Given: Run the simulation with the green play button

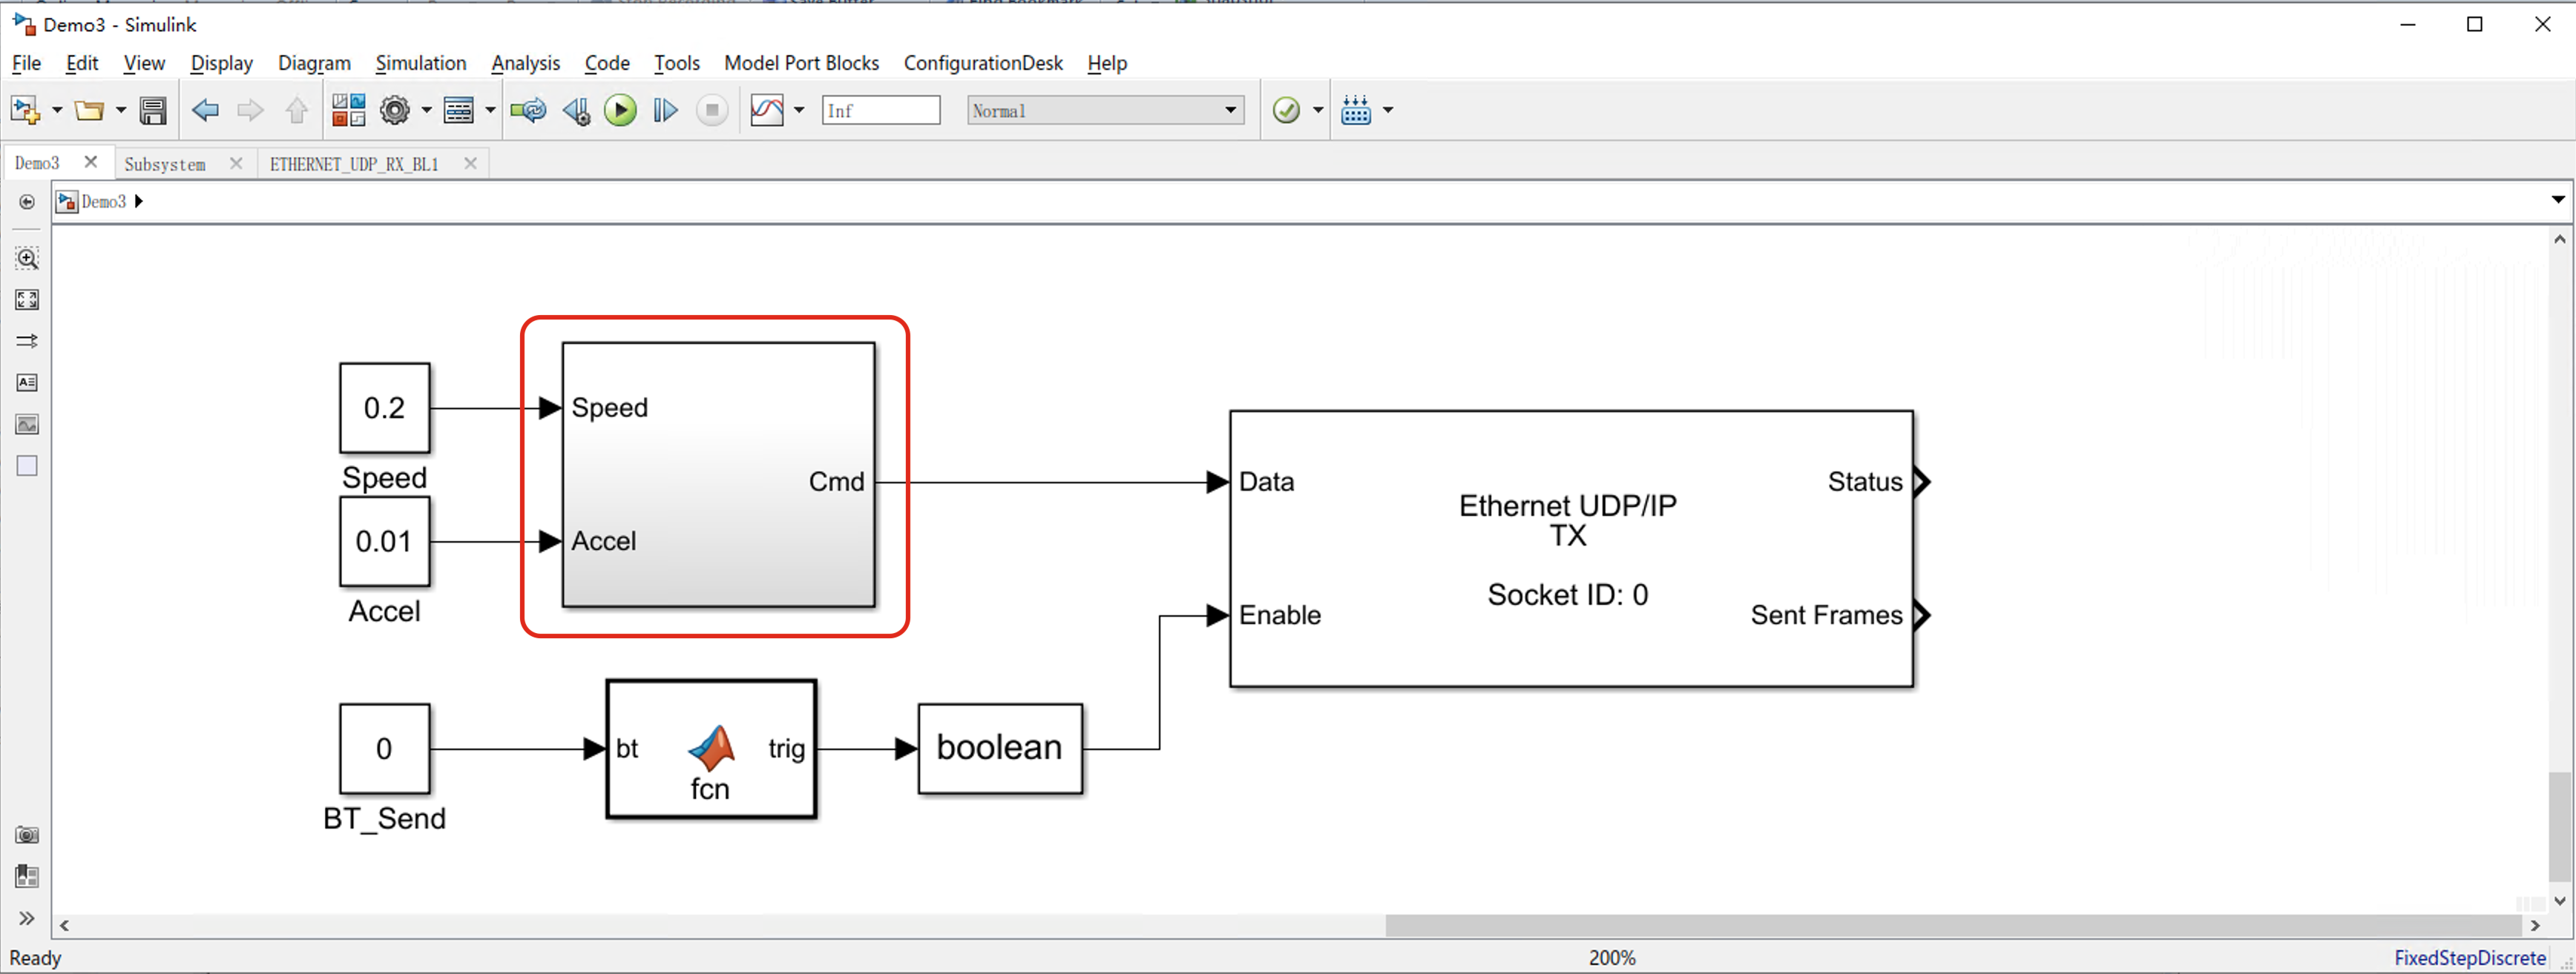Looking at the screenshot, I should pyautogui.click(x=620, y=110).
